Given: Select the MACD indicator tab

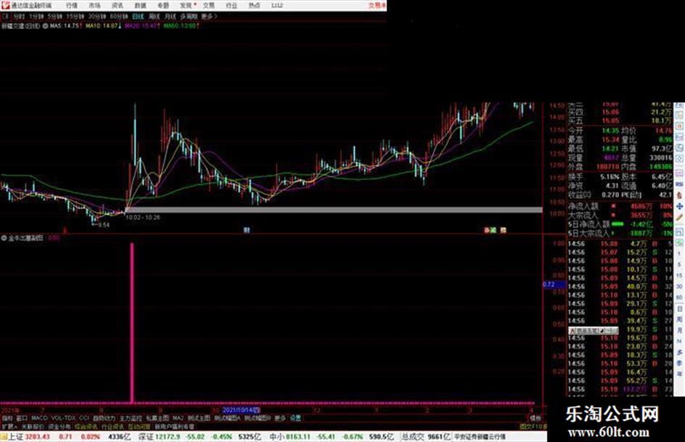Looking at the screenshot, I should [39, 418].
